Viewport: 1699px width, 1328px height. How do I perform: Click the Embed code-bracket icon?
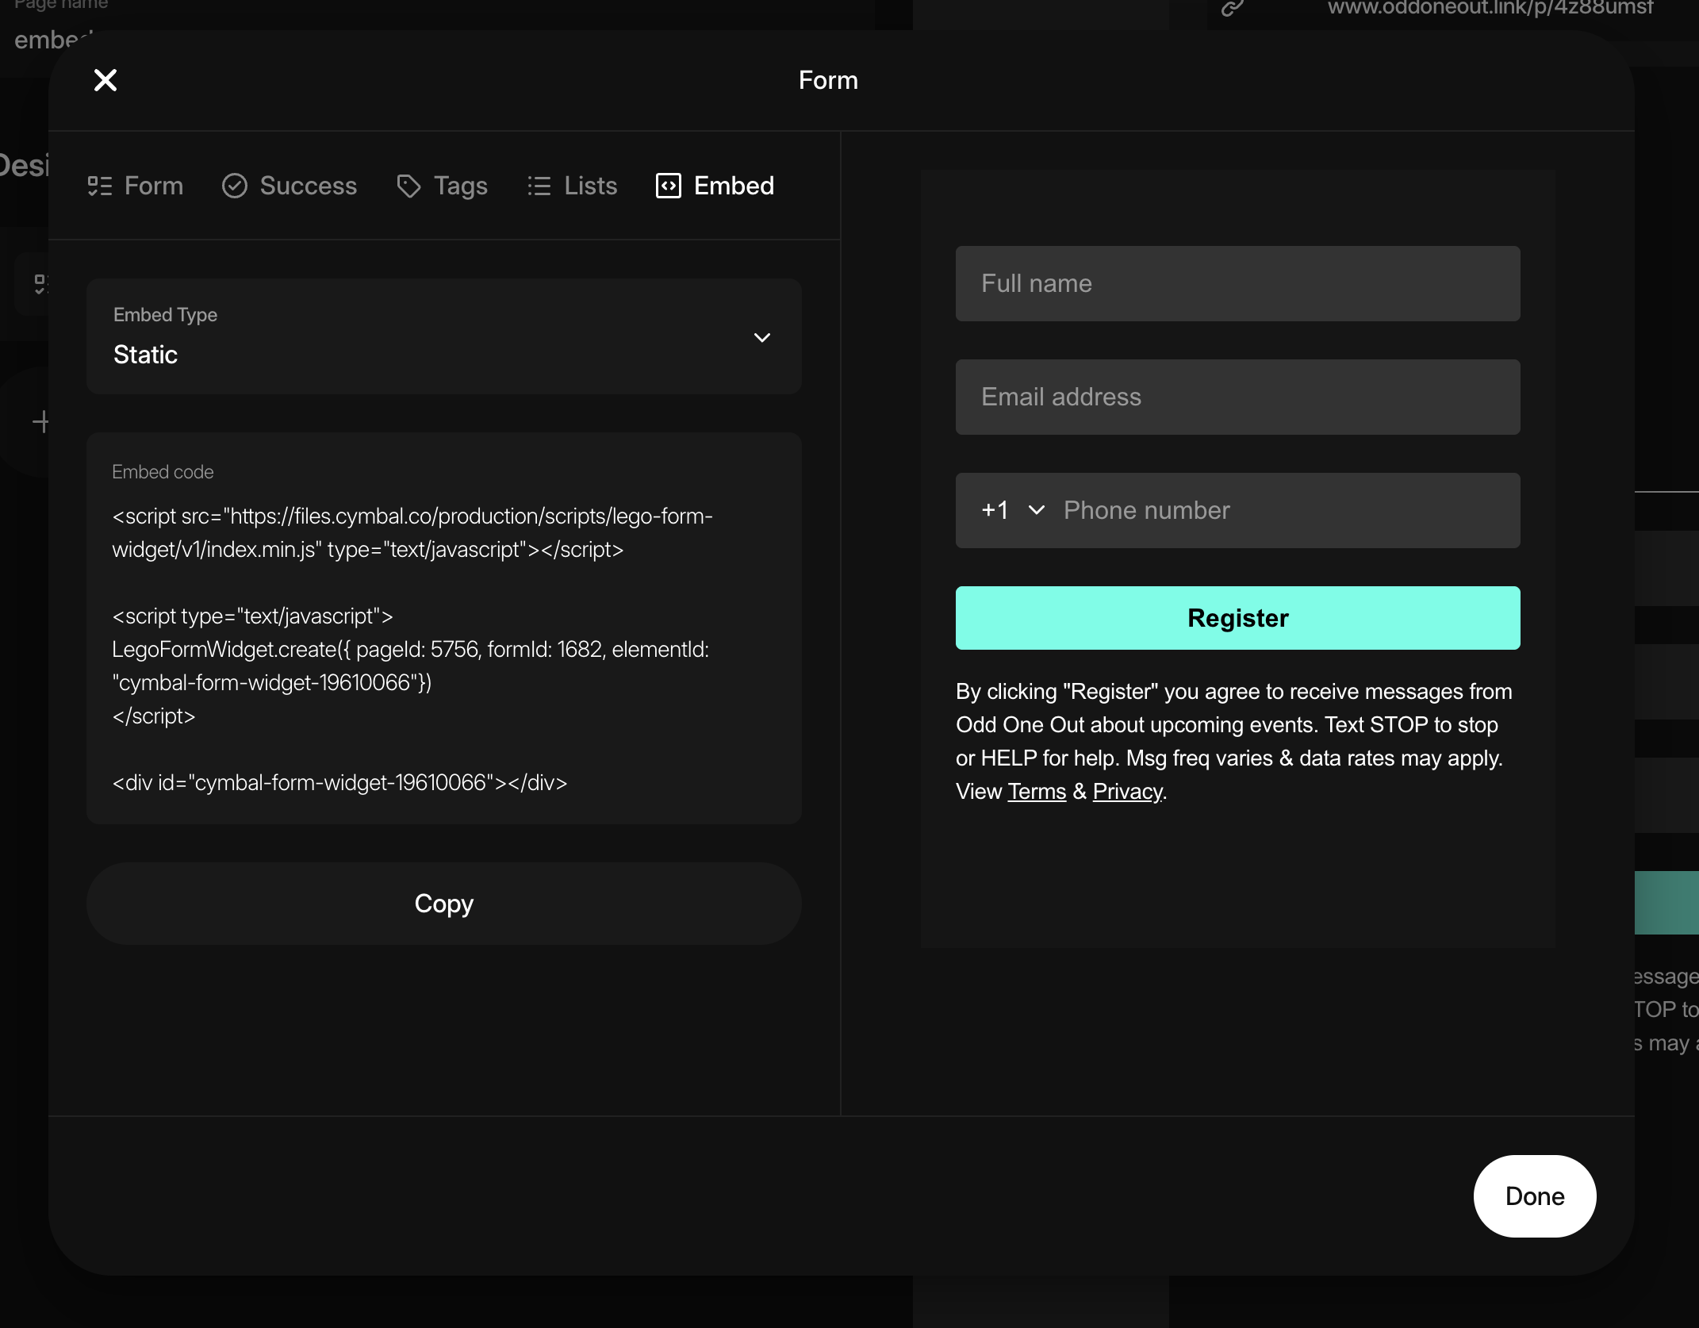pyautogui.click(x=668, y=186)
